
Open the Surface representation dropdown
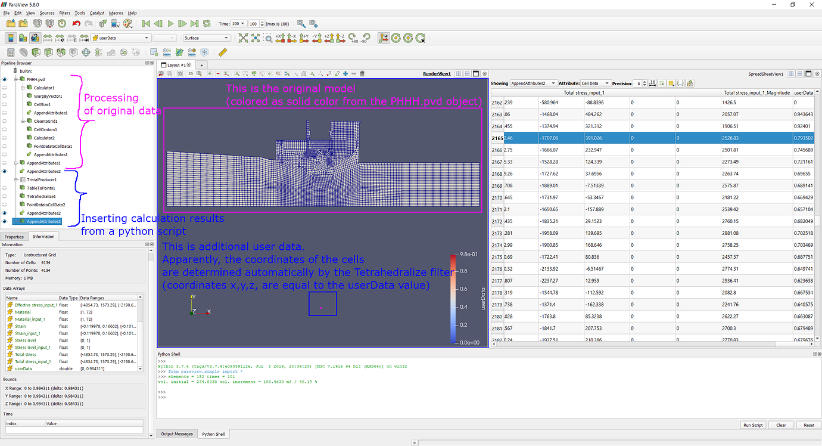[207, 38]
